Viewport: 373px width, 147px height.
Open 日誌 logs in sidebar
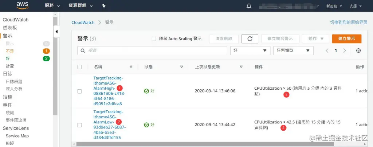coord(7,74)
